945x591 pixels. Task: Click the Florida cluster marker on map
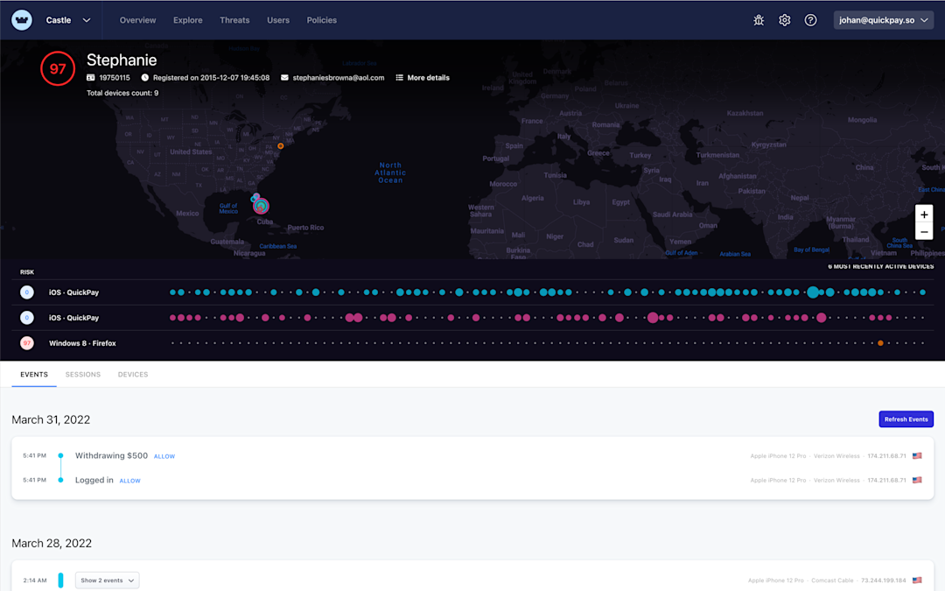click(x=261, y=207)
